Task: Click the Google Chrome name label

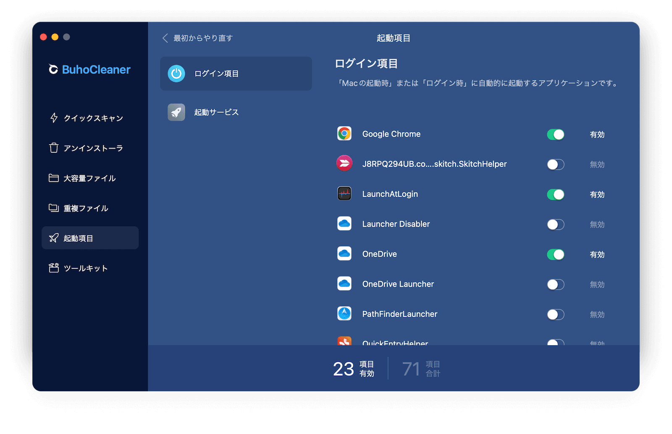Action: 391,134
